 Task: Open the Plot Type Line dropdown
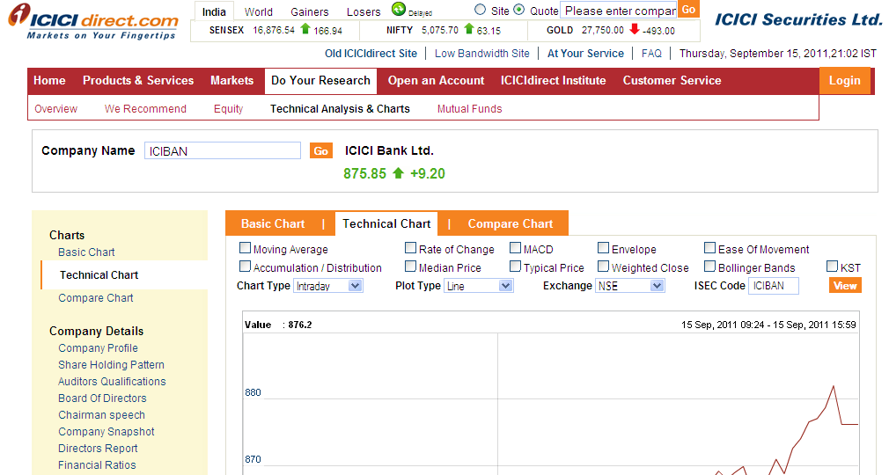click(x=479, y=286)
